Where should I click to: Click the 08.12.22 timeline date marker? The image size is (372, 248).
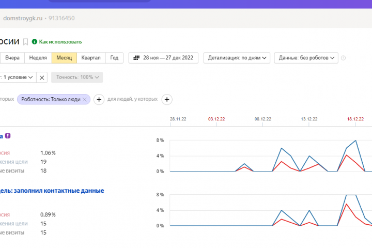tap(262, 119)
